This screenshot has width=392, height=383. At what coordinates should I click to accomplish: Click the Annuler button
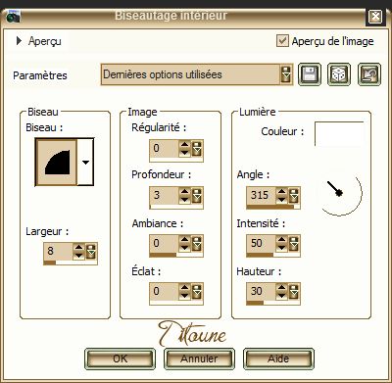coord(199,359)
